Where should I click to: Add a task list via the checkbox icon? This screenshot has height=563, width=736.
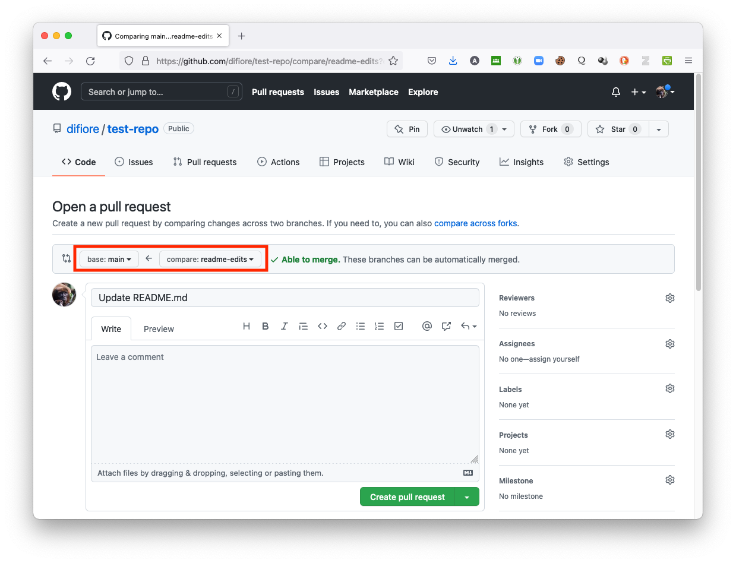(399, 326)
